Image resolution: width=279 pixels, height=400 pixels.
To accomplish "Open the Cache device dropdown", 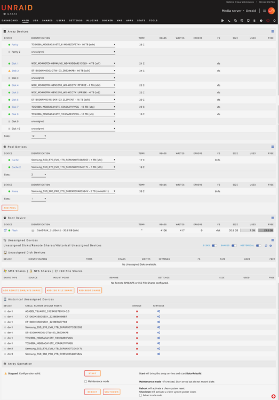I will pyautogui.click(x=73, y=160).
